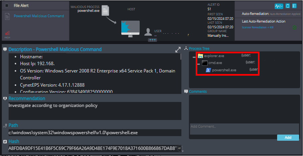Click the CynetEPS Version: 4.17.1.12888 line
This screenshot has height=156, width=303.
tap(52, 85)
